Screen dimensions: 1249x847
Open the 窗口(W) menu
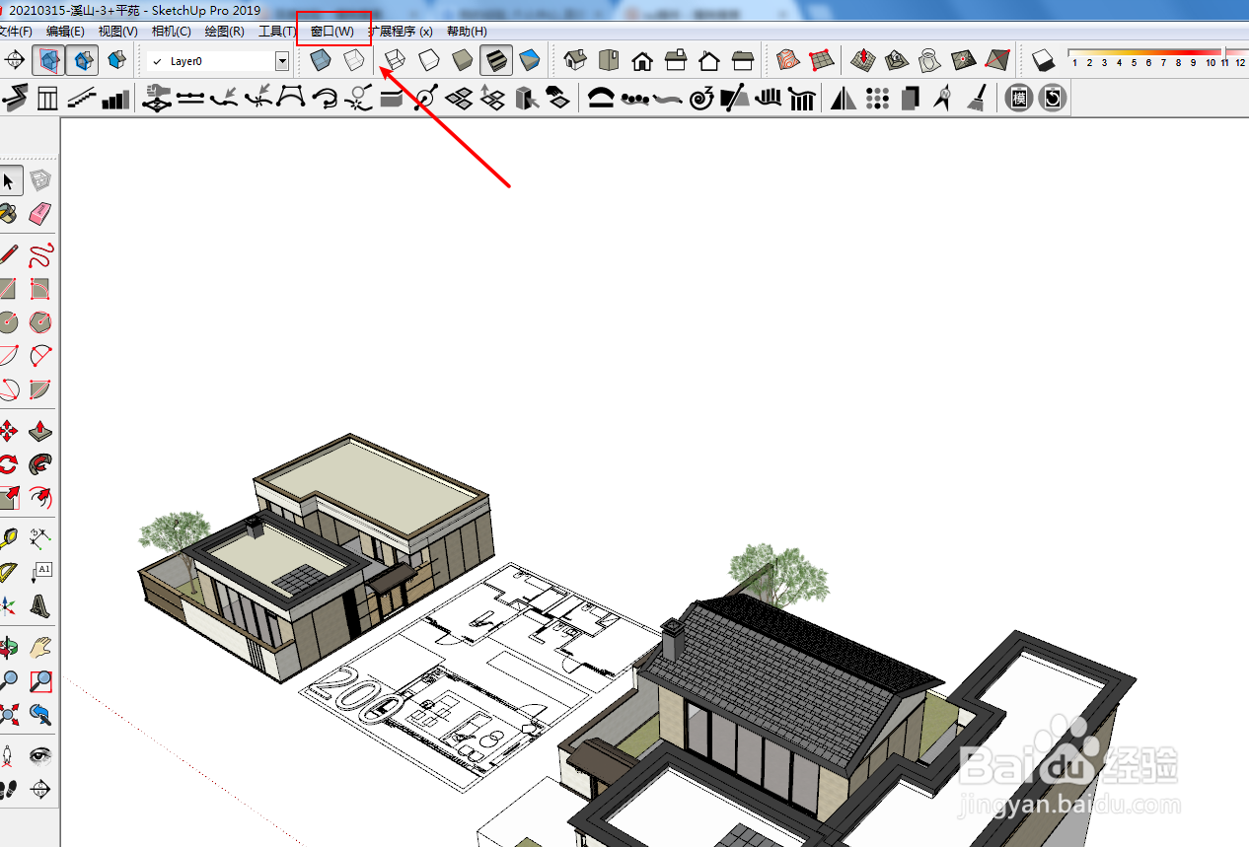click(332, 32)
